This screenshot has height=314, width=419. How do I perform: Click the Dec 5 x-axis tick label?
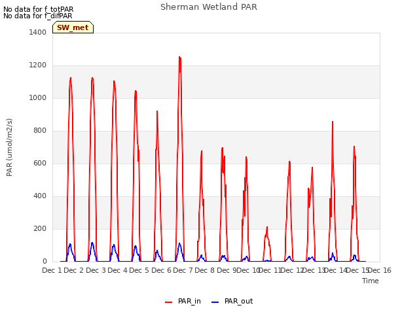click(x=139, y=270)
